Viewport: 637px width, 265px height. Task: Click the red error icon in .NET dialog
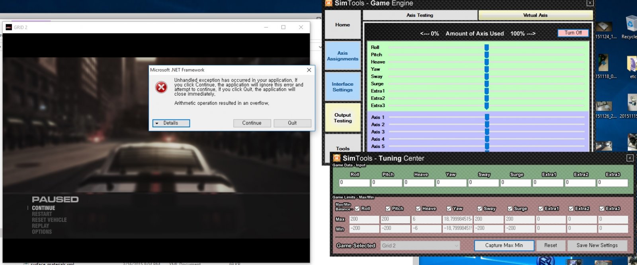(161, 87)
